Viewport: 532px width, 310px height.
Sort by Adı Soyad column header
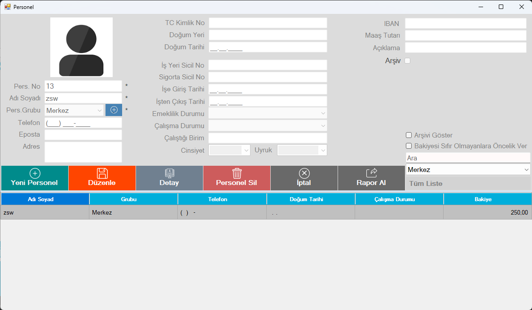pyautogui.click(x=45, y=199)
